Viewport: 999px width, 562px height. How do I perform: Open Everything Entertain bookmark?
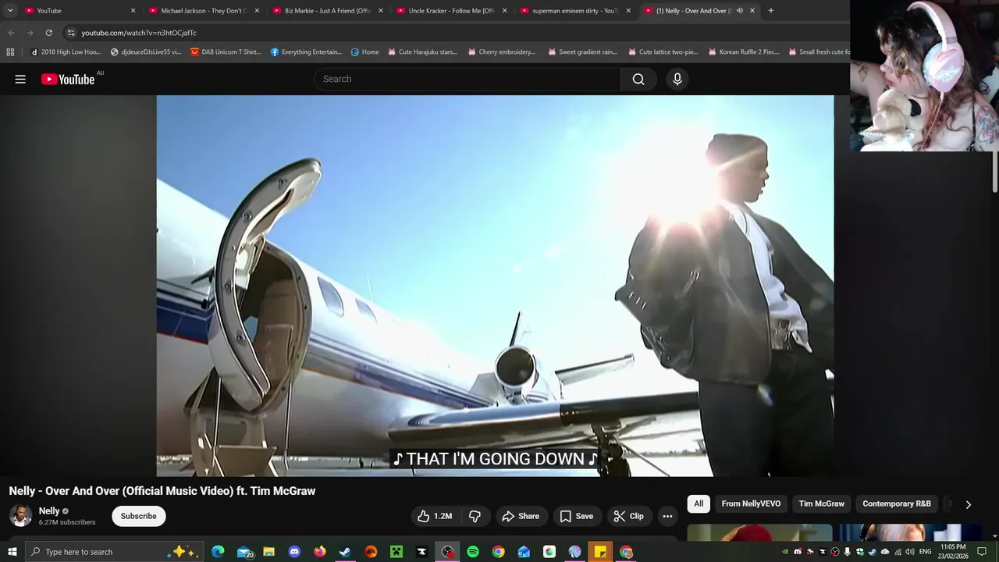point(306,52)
